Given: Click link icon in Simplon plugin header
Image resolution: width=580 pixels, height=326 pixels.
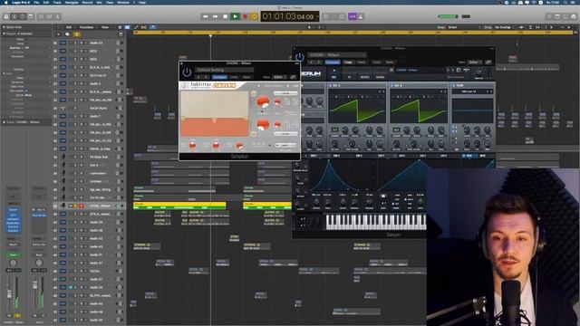Looking at the screenshot, I should pos(294,77).
